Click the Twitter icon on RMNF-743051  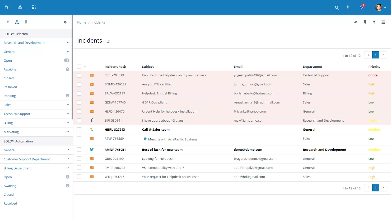pyautogui.click(x=92, y=149)
